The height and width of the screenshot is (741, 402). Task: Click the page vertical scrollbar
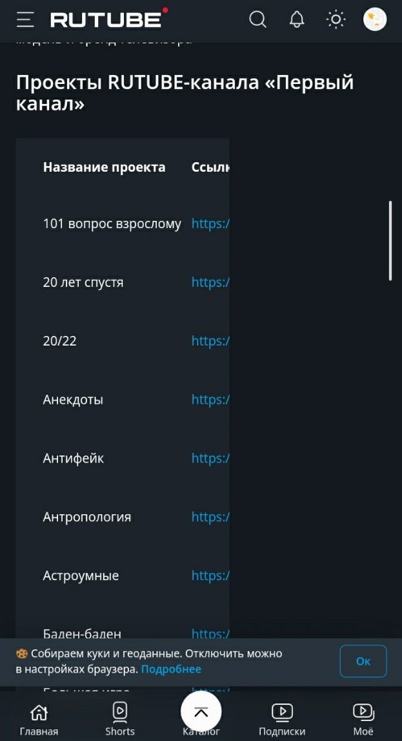tap(390, 240)
